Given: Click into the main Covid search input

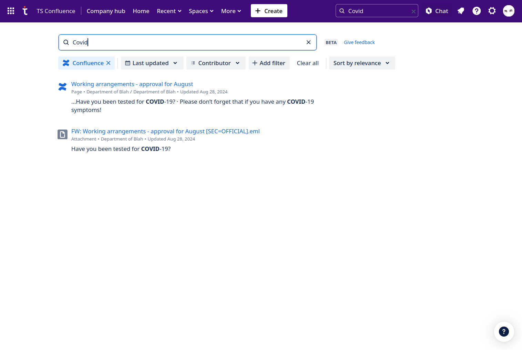Looking at the screenshot, I should (x=187, y=42).
